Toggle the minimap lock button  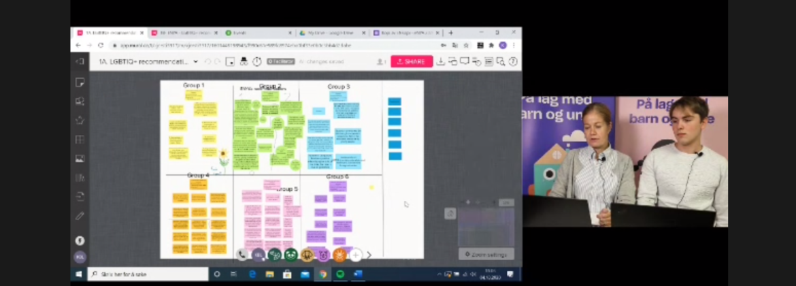[x=450, y=214]
